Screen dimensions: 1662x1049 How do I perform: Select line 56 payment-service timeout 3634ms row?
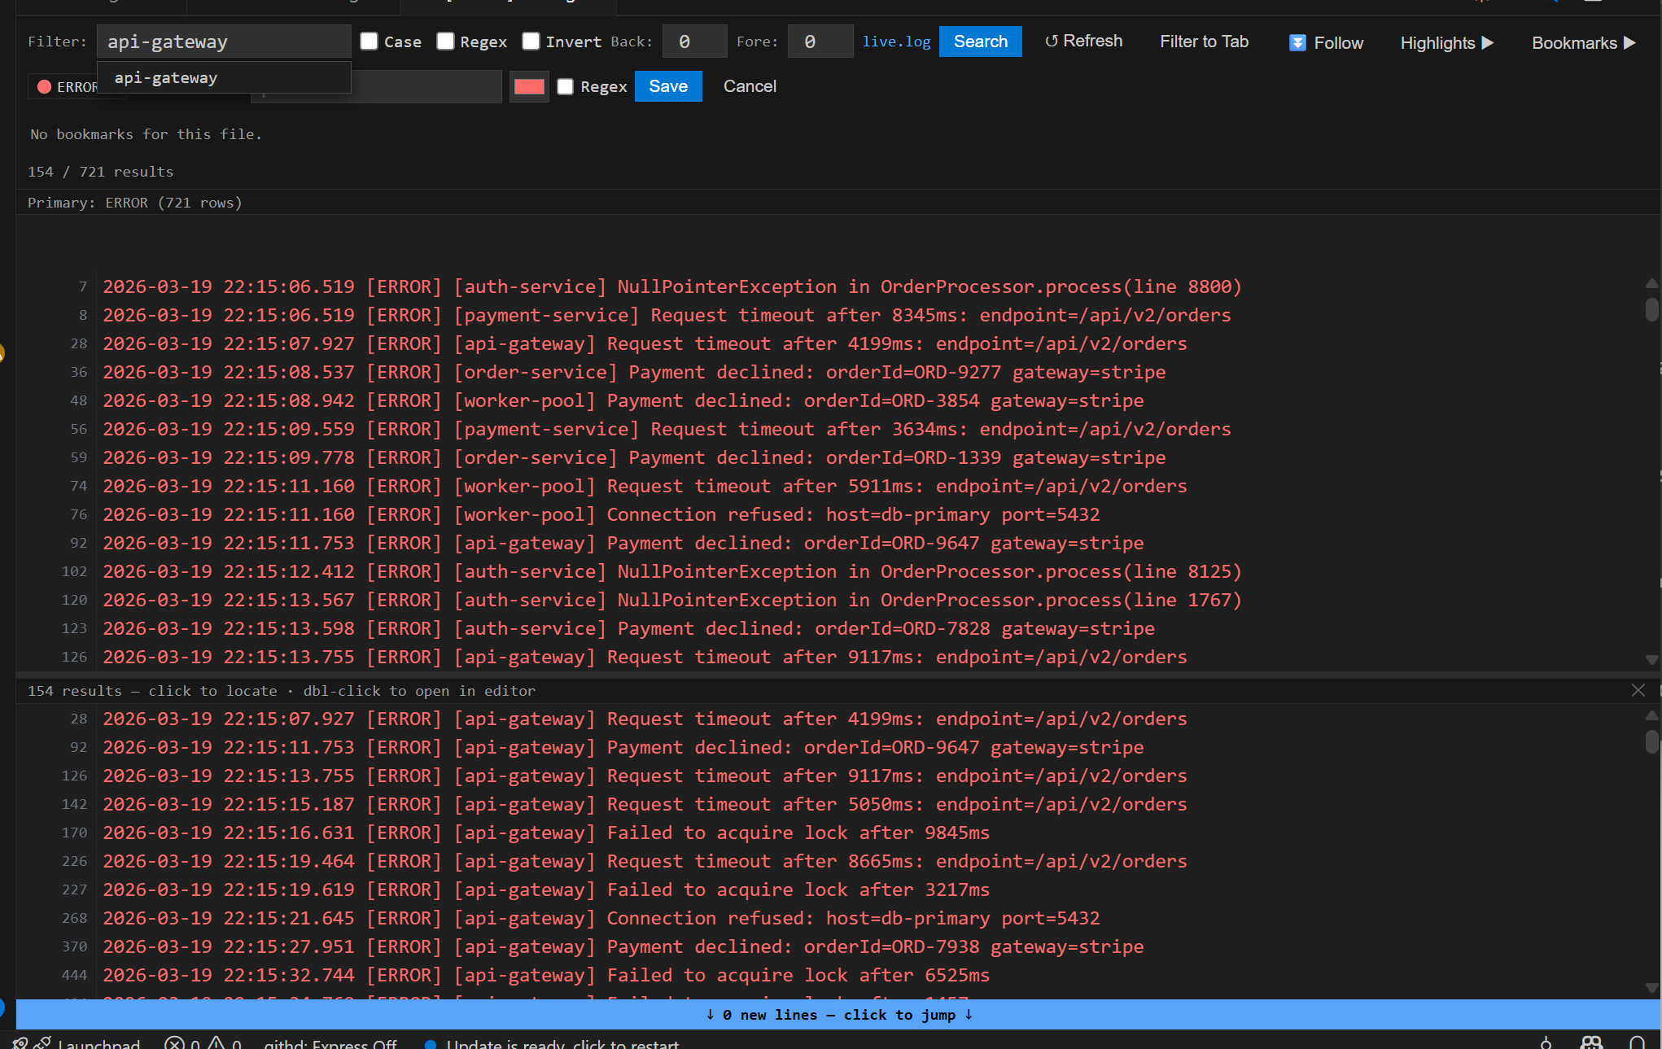tap(830, 429)
